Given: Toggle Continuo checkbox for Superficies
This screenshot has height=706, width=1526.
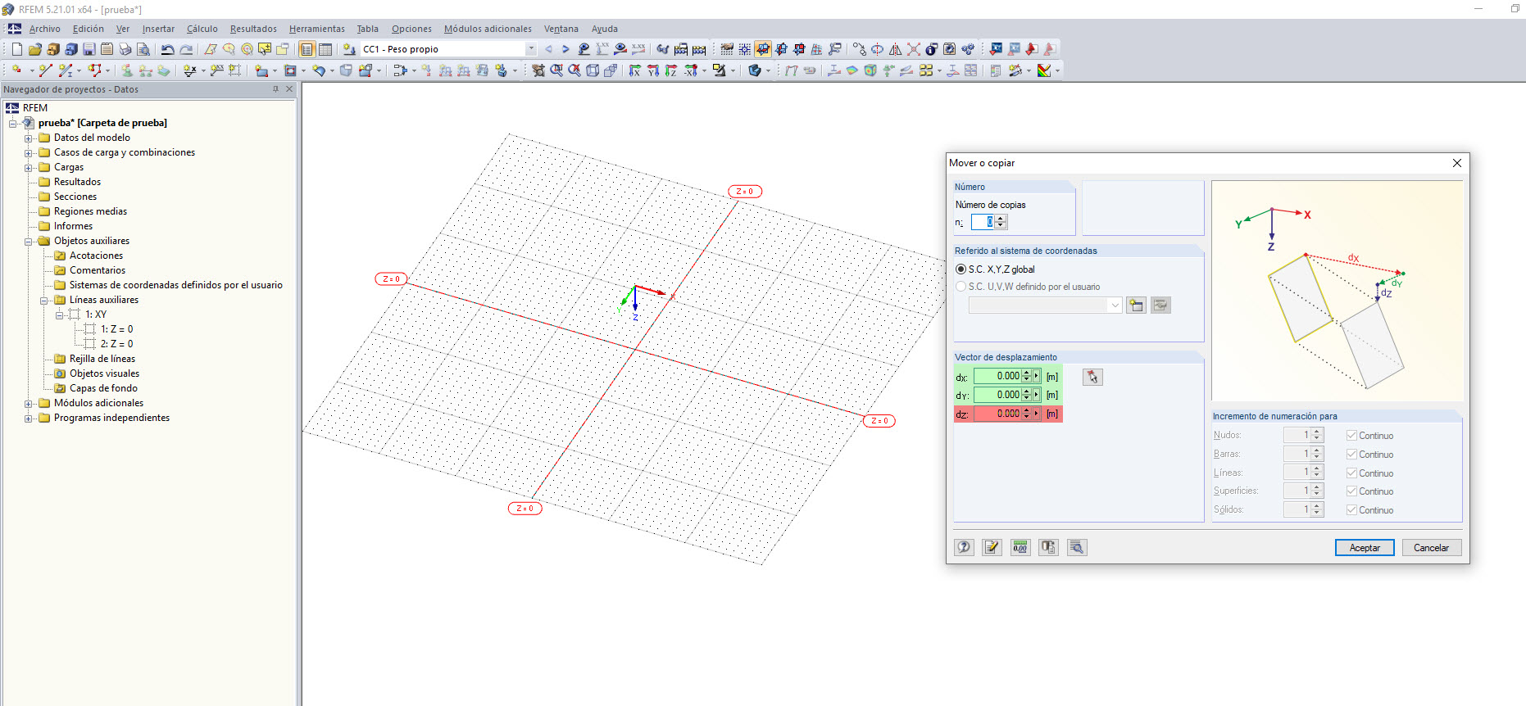Looking at the screenshot, I should 1351,491.
